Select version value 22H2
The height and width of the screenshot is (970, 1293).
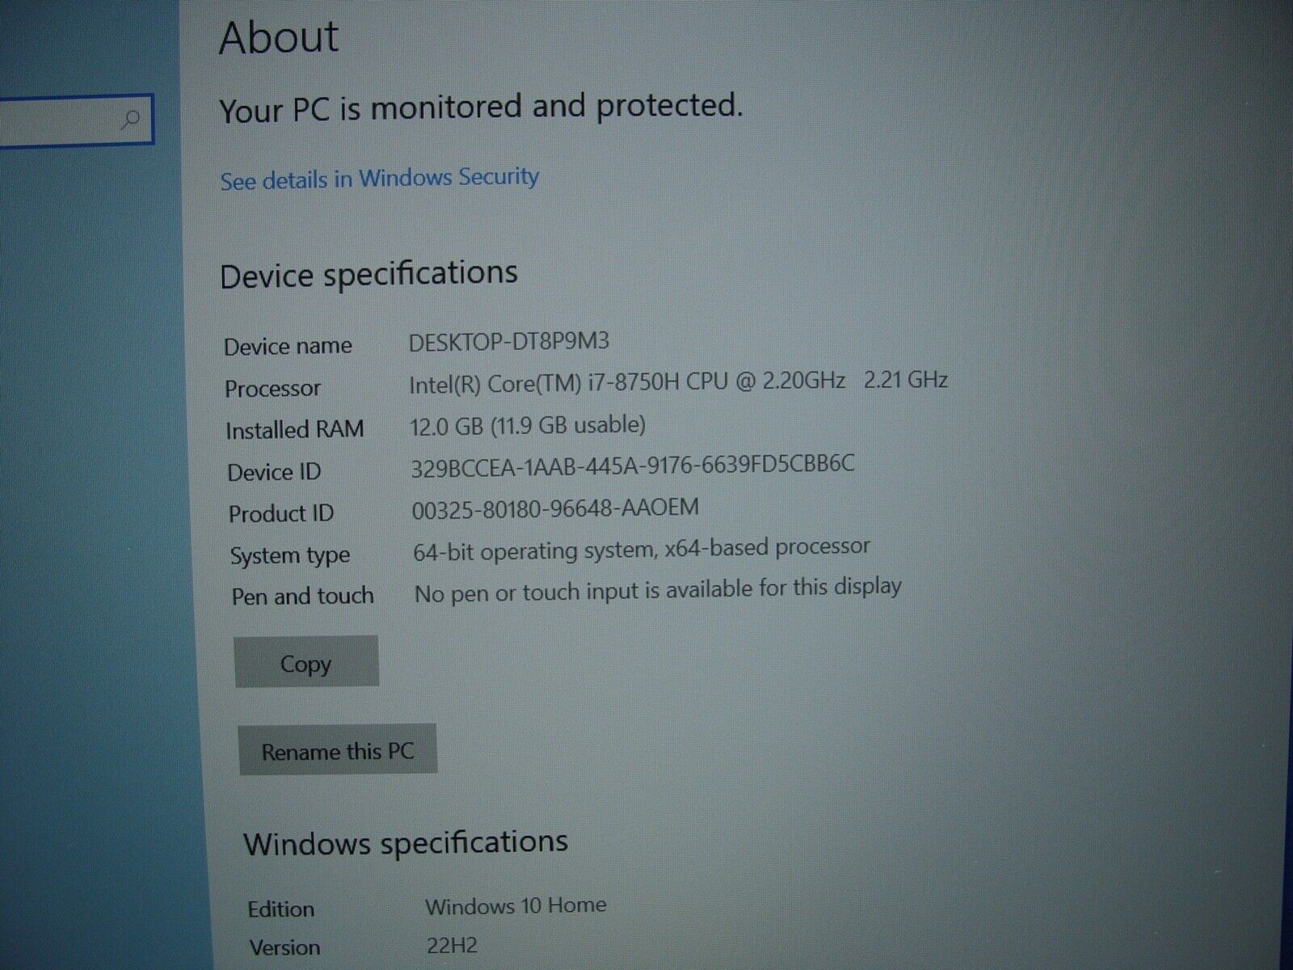[452, 944]
